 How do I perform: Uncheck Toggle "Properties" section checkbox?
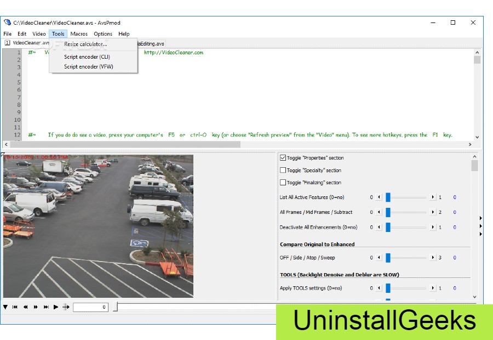[x=283, y=158]
